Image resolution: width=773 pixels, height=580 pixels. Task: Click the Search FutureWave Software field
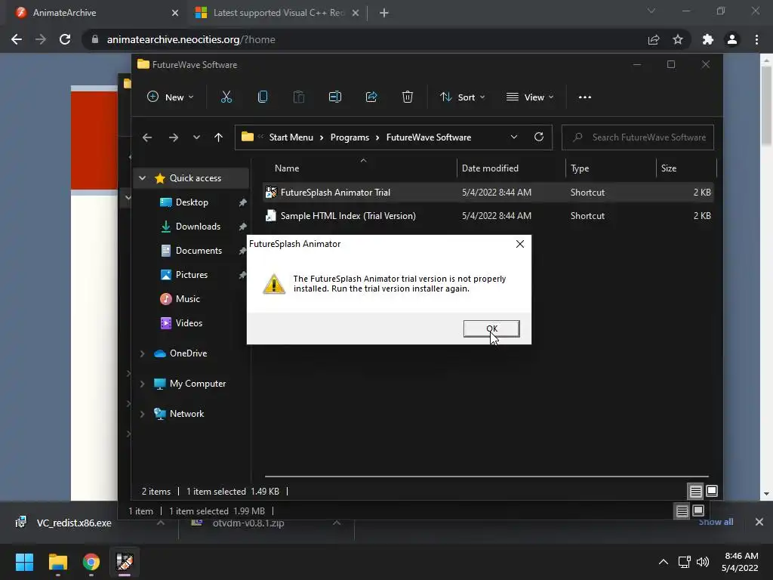[637, 137]
